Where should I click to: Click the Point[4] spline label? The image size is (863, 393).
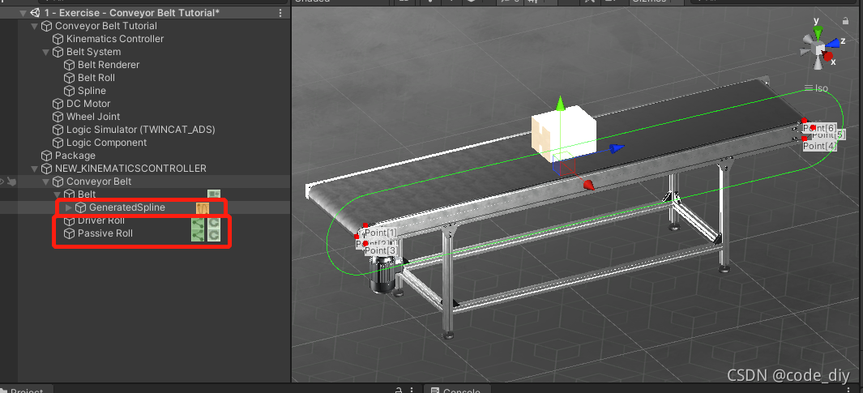point(820,146)
